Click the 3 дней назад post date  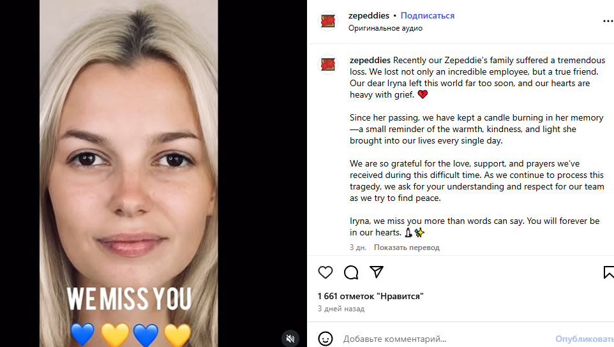tap(341, 309)
